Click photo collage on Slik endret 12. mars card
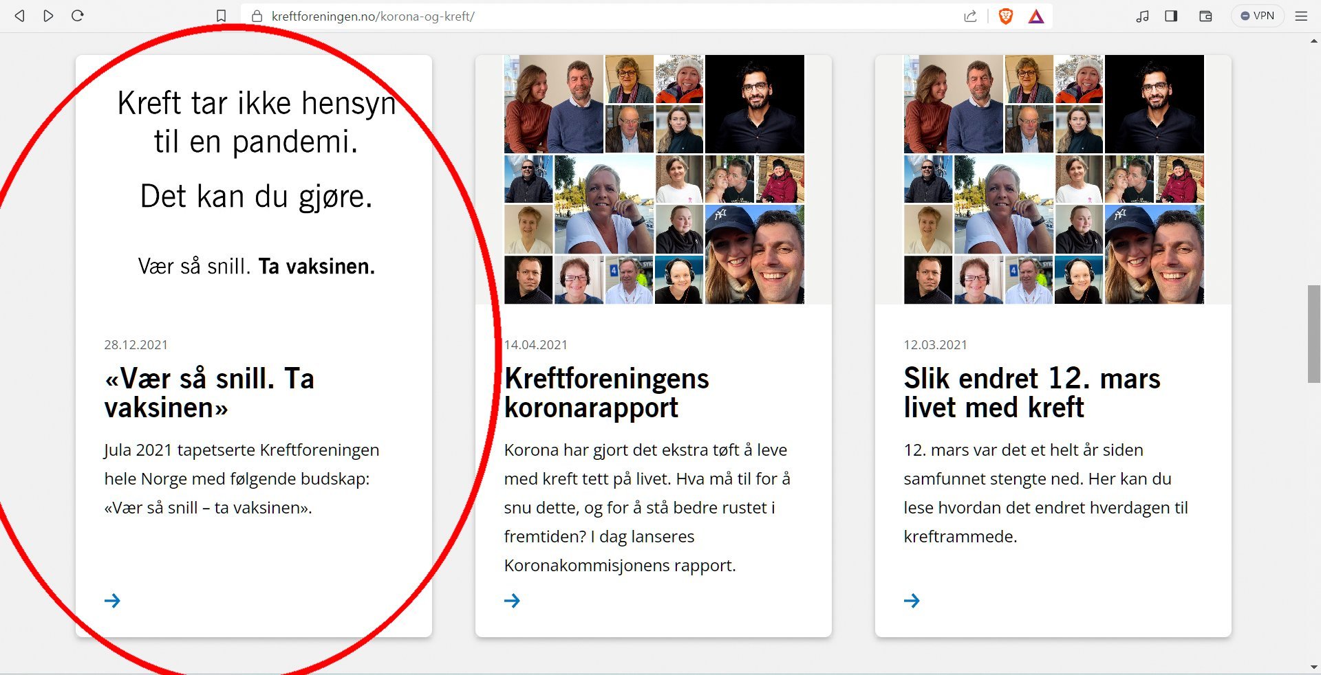The image size is (1321, 675). pos(1053,179)
